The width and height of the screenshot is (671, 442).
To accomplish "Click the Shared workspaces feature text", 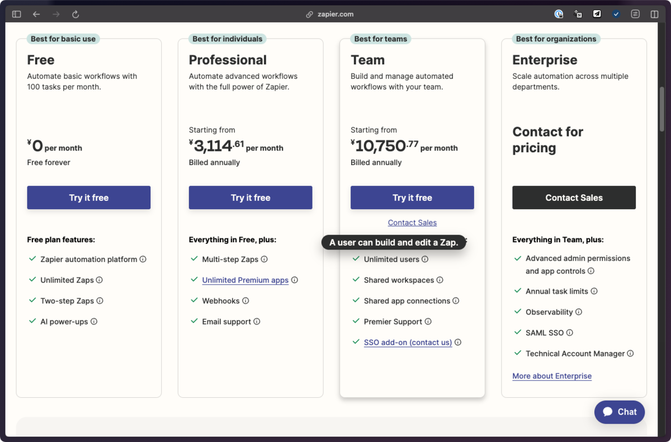I will [399, 280].
